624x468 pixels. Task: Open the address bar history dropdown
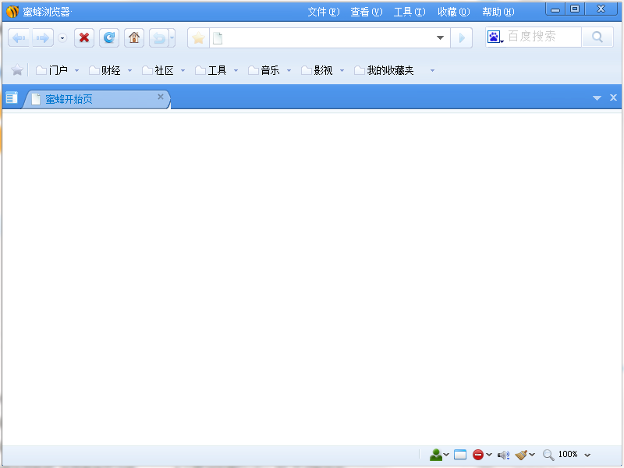(440, 37)
